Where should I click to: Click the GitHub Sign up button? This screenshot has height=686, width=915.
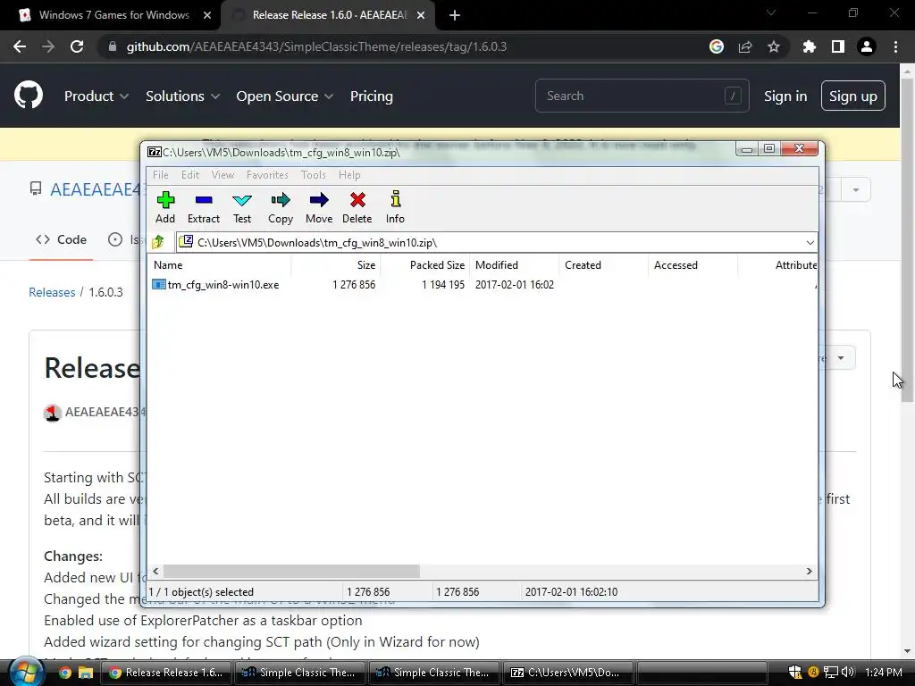click(853, 96)
